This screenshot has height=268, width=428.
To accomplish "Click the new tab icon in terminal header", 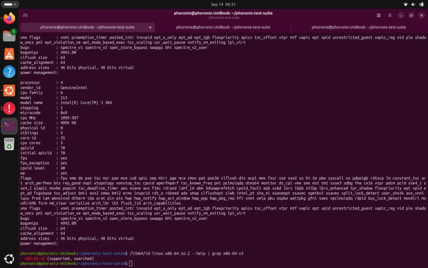I will pyautogui.click(x=25, y=16).
